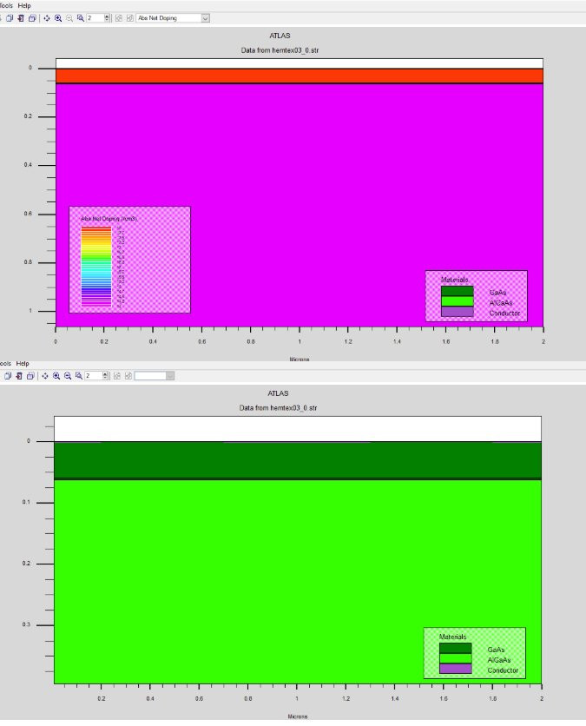This screenshot has width=586, height=726.
Task: Click 'Materials' heading in doping plot legend
Action: click(454, 280)
